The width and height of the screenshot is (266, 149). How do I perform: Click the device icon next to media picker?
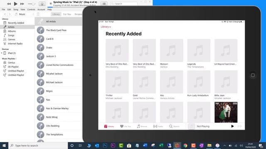(38, 14)
